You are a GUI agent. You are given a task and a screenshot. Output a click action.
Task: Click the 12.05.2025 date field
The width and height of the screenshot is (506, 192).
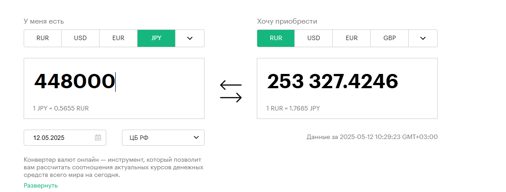click(65, 138)
